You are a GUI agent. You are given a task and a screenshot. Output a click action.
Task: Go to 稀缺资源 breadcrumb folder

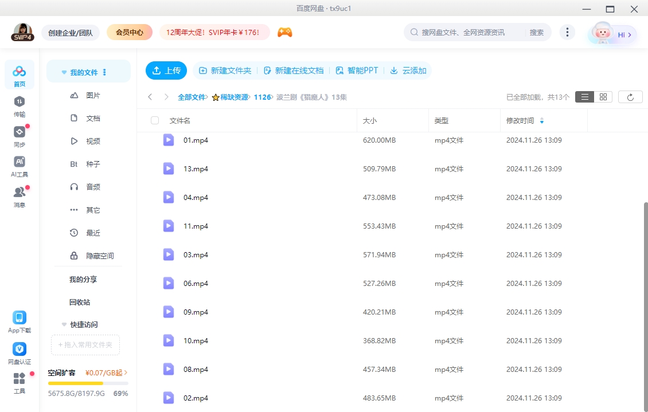pos(234,97)
